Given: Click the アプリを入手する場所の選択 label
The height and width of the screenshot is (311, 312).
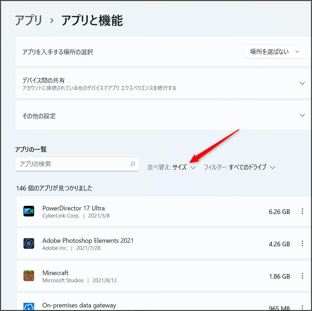Looking at the screenshot, I should pos(58,52).
